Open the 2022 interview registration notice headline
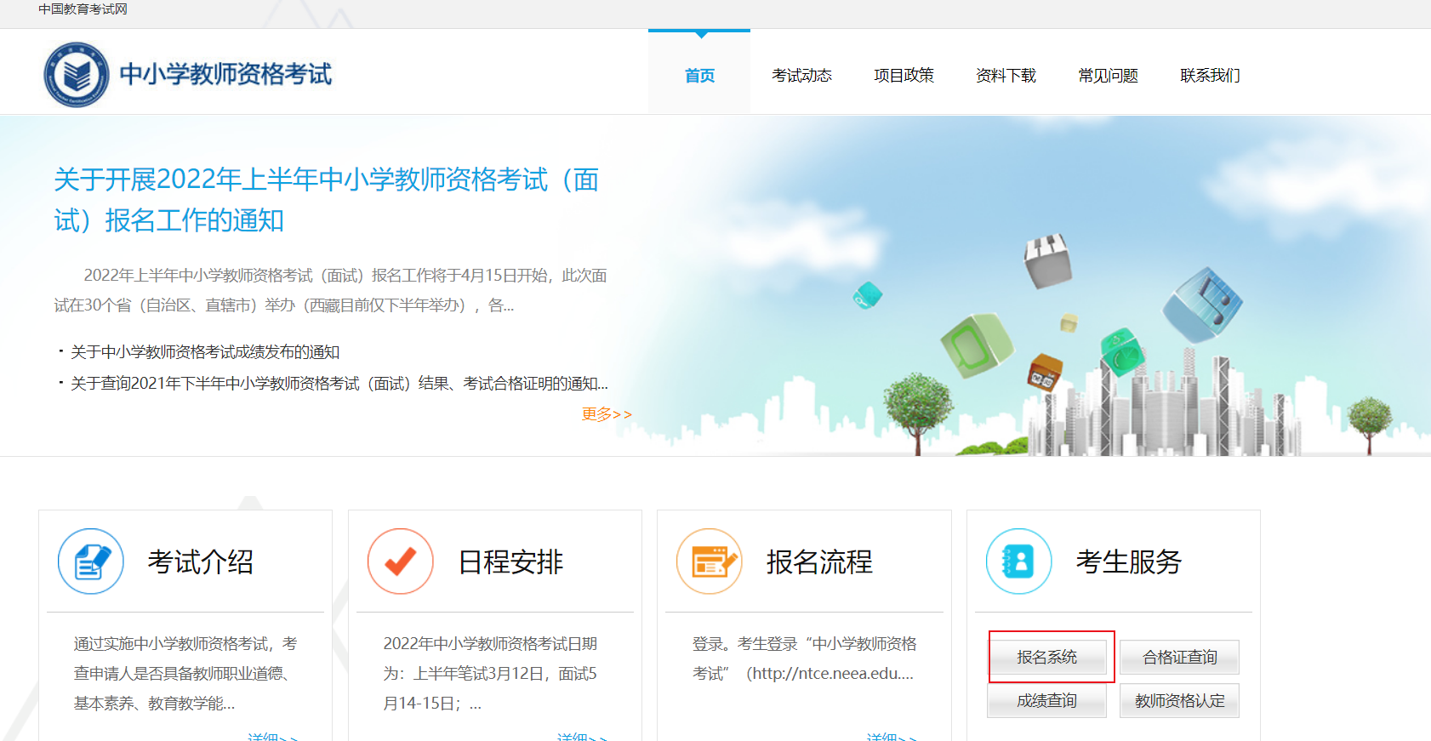The width and height of the screenshot is (1431, 741). coord(327,200)
